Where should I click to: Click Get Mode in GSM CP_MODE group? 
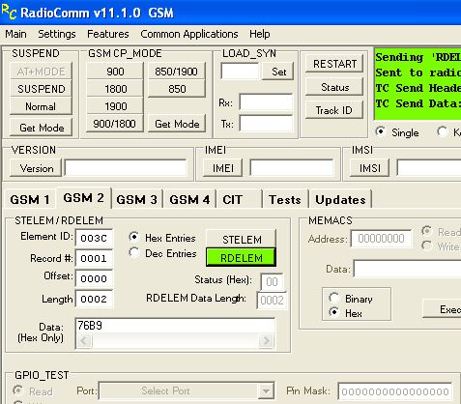[177, 124]
